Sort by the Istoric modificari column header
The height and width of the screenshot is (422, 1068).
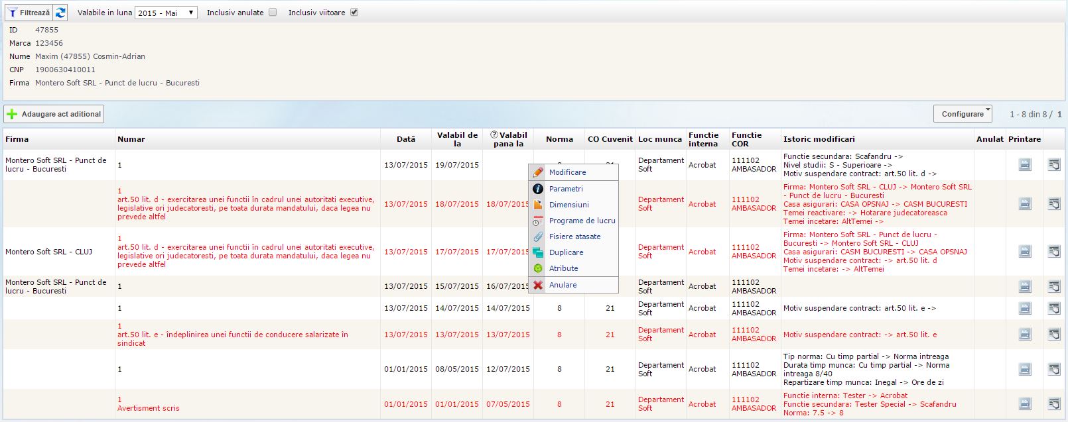pyautogui.click(x=819, y=139)
